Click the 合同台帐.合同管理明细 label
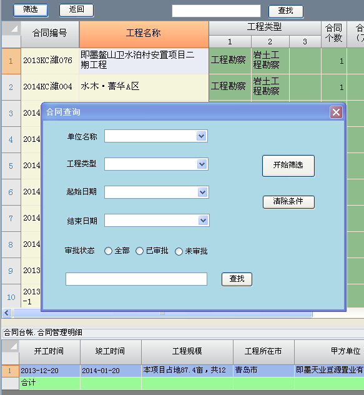This screenshot has height=395, width=364. click(43, 332)
